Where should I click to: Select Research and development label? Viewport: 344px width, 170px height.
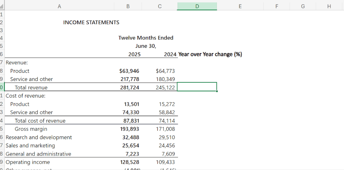tap(39, 137)
